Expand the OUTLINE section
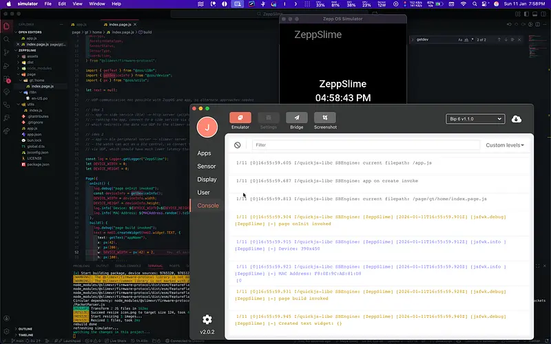The width and height of the screenshot is (551, 344). point(26,329)
